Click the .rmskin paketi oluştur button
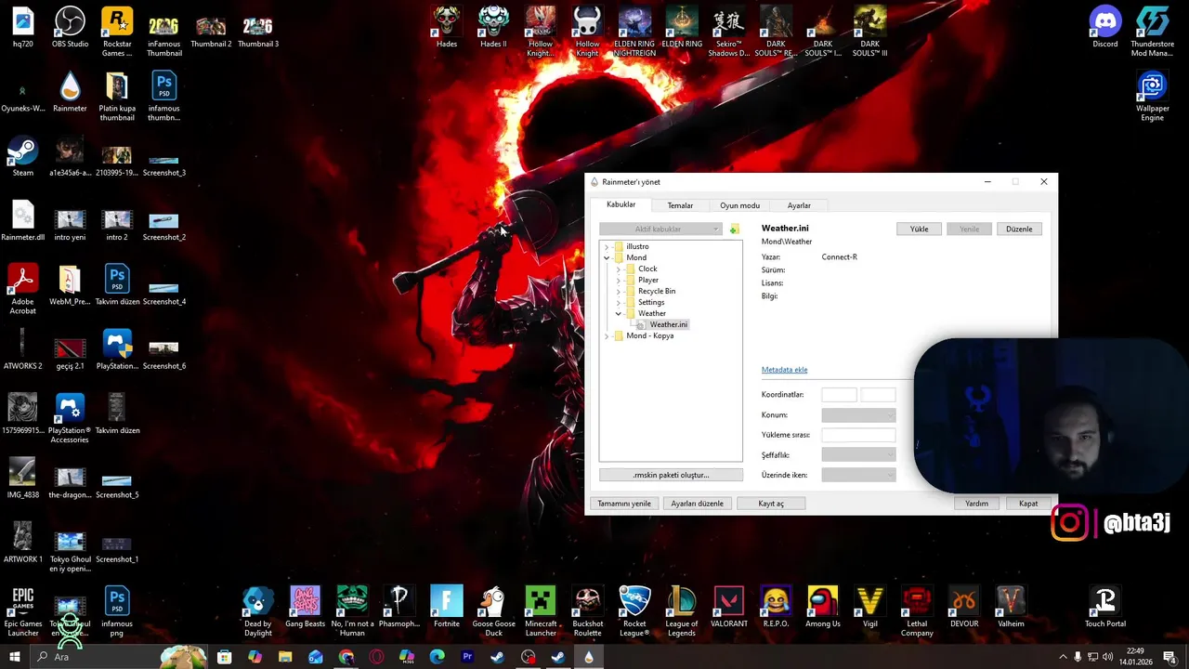This screenshot has width=1189, height=669. pyautogui.click(x=671, y=475)
